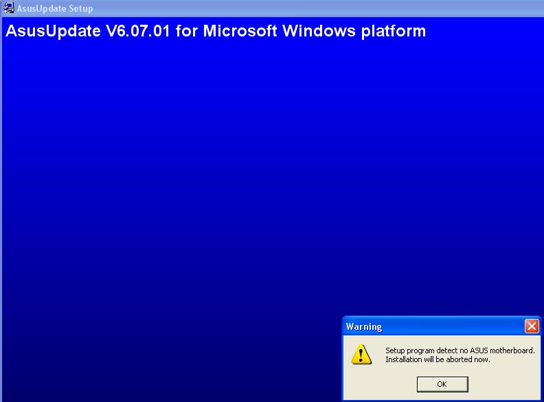Click the 'Installation will be aborted now.' text
The width and height of the screenshot is (544, 402).
coord(438,359)
